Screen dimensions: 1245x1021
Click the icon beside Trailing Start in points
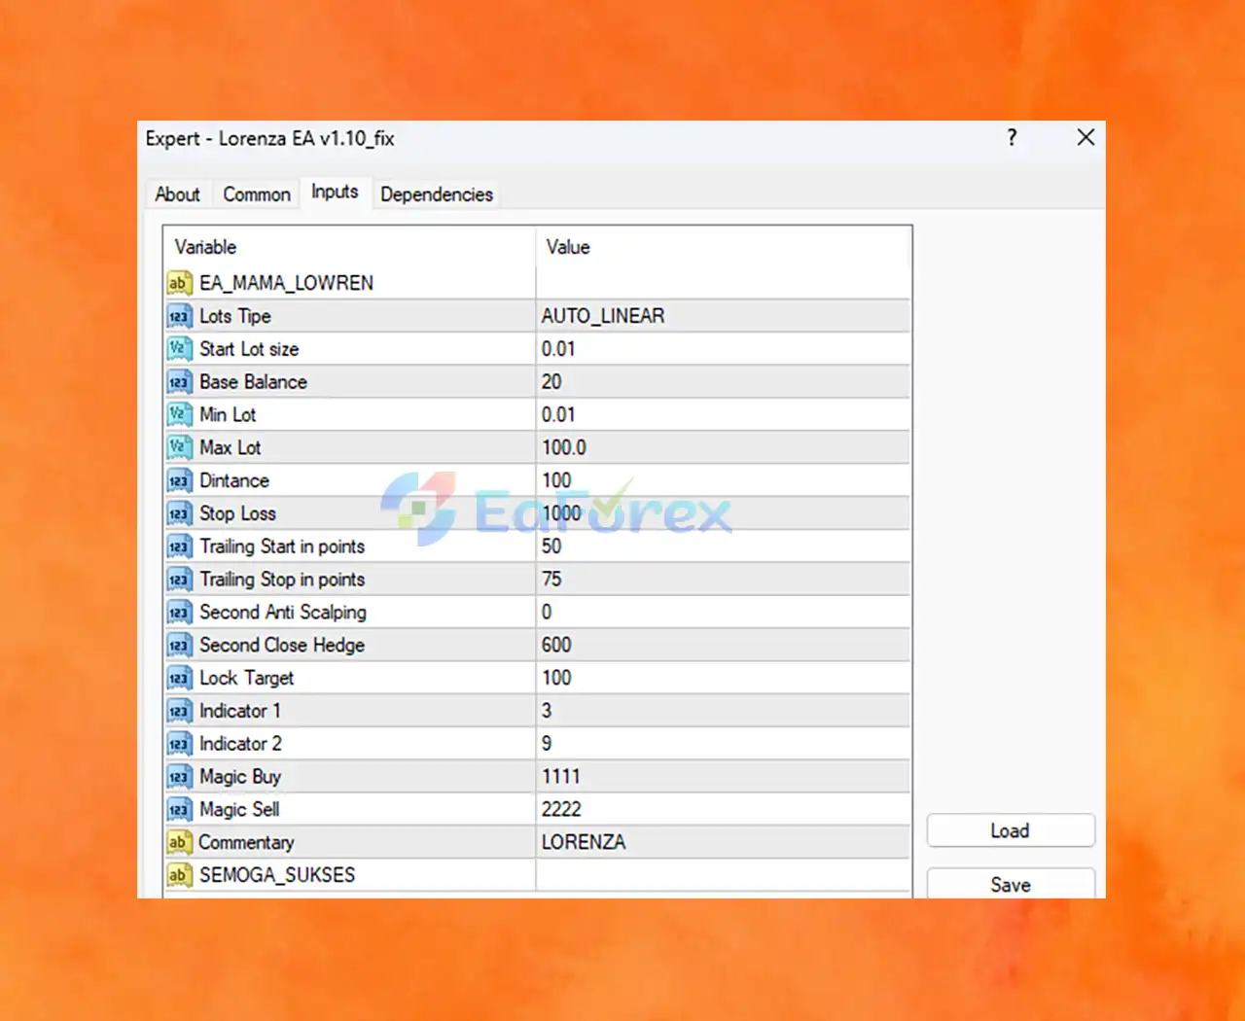pyautogui.click(x=178, y=546)
